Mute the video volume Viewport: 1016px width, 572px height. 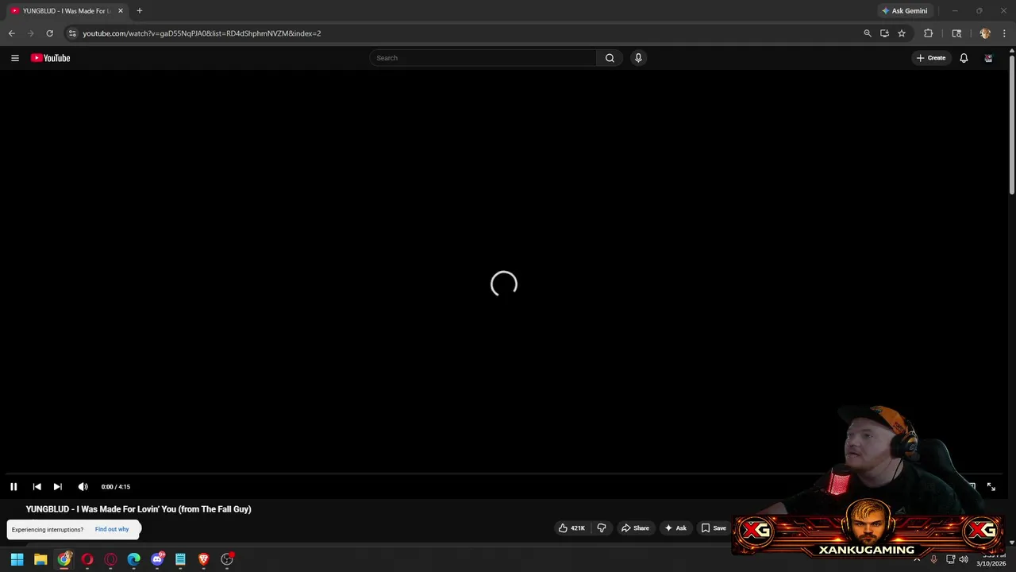tap(83, 486)
